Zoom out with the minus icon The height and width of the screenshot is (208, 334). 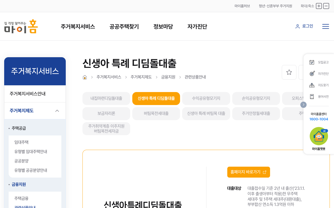coord(326,6)
